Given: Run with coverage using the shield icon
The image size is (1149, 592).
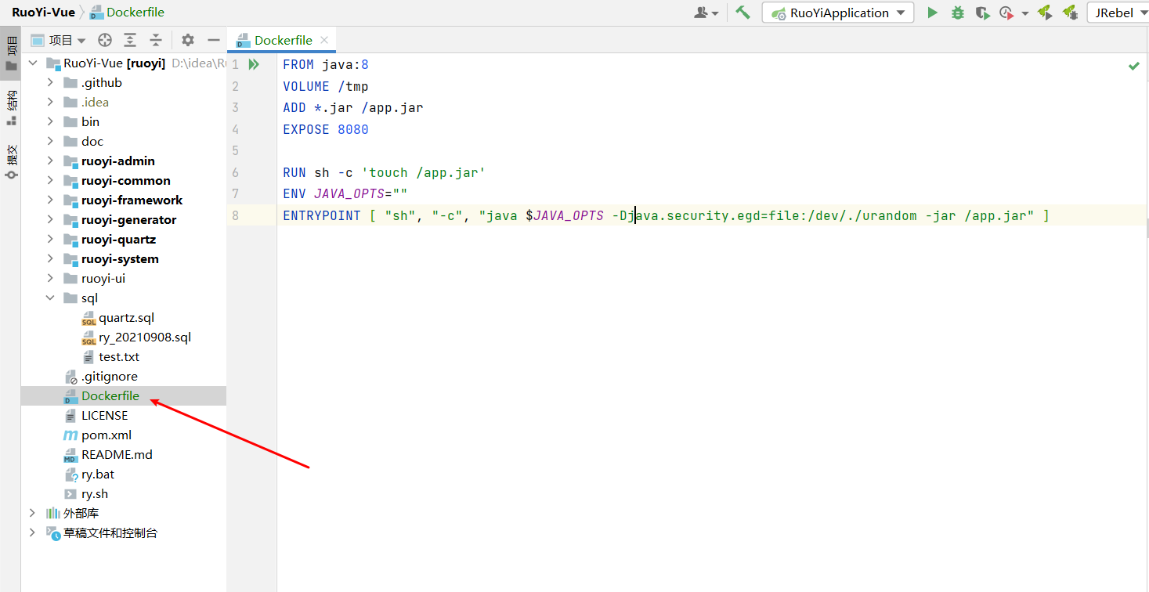Looking at the screenshot, I should tap(983, 12).
